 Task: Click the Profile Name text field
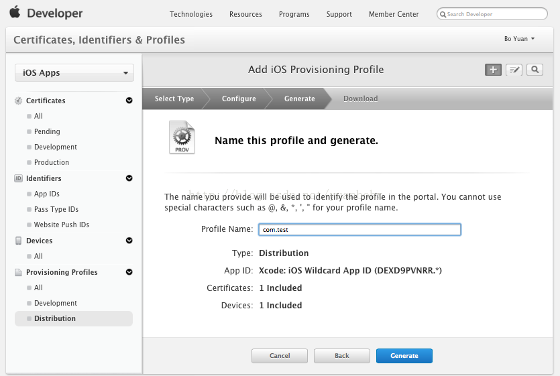[359, 229]
